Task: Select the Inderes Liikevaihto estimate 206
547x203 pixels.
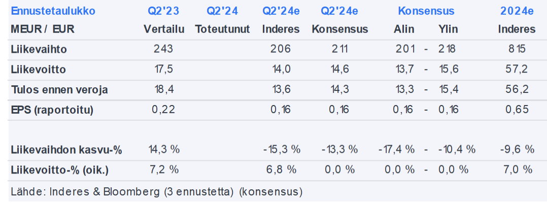Action: tap(281, 49)
